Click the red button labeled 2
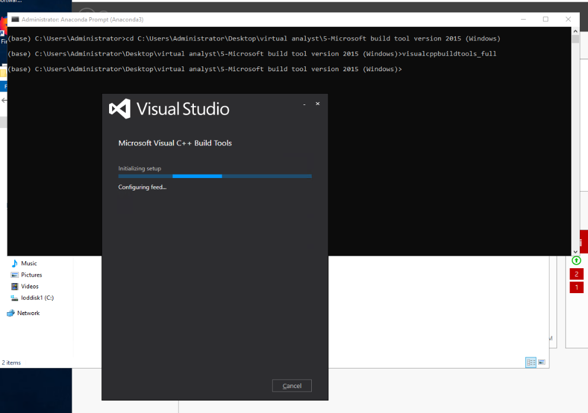This screenshot has height=413, width=588. 576,274
